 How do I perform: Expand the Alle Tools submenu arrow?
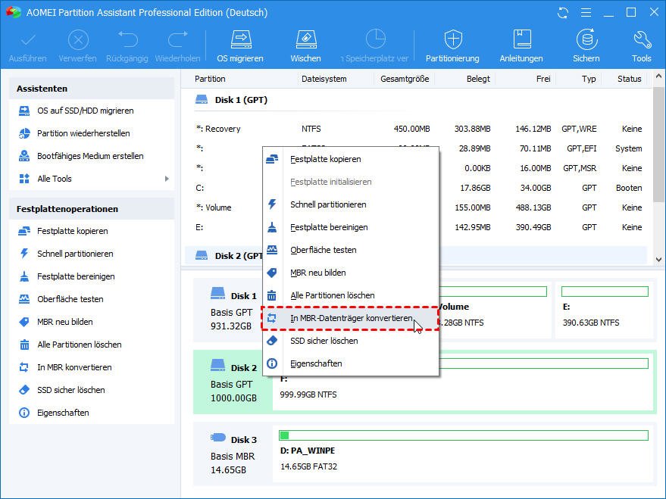[x=167, y=179]
